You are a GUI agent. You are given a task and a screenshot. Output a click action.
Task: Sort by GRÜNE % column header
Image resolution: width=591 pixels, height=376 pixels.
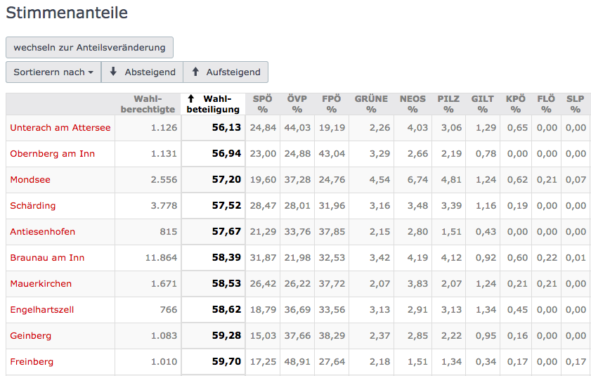click(x=371, y=104)
